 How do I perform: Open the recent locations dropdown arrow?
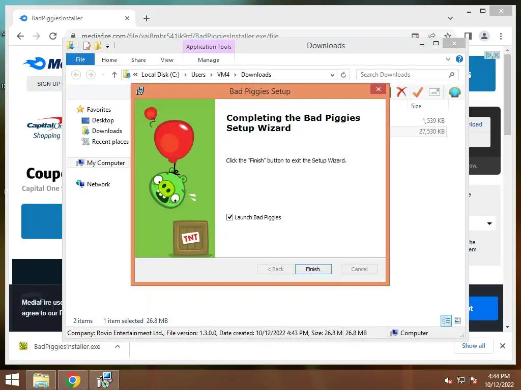pyautogui.click(x=103, y=75)
